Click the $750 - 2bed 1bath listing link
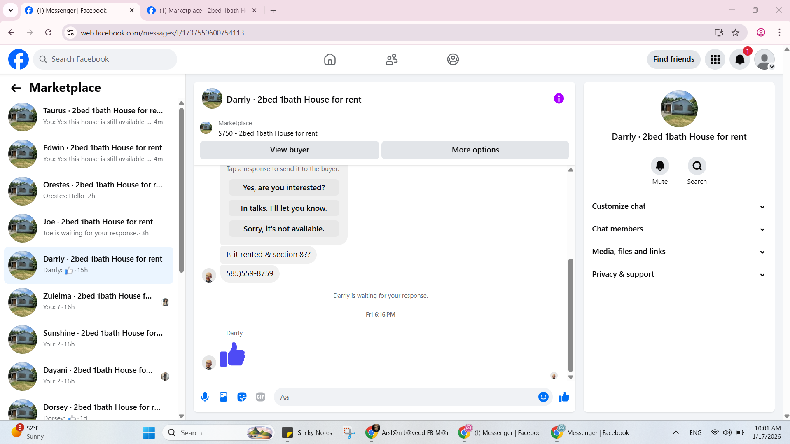This screenshot has height=444, width=790. tap(268, 133)
